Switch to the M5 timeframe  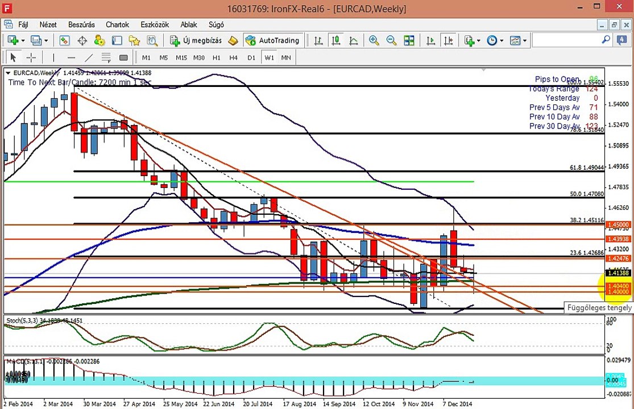(x=163, y=58)
